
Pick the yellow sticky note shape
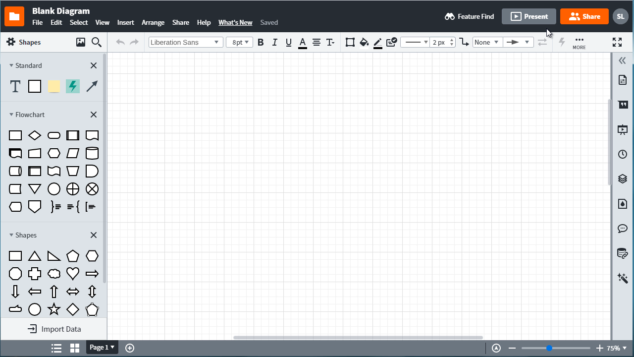54,86
